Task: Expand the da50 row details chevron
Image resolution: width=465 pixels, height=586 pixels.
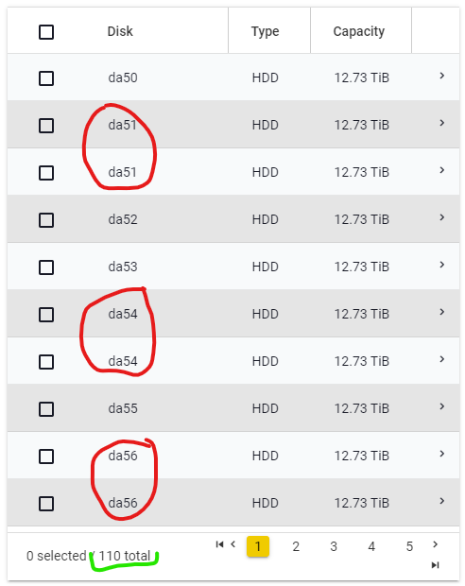Action: click(441, 76)
